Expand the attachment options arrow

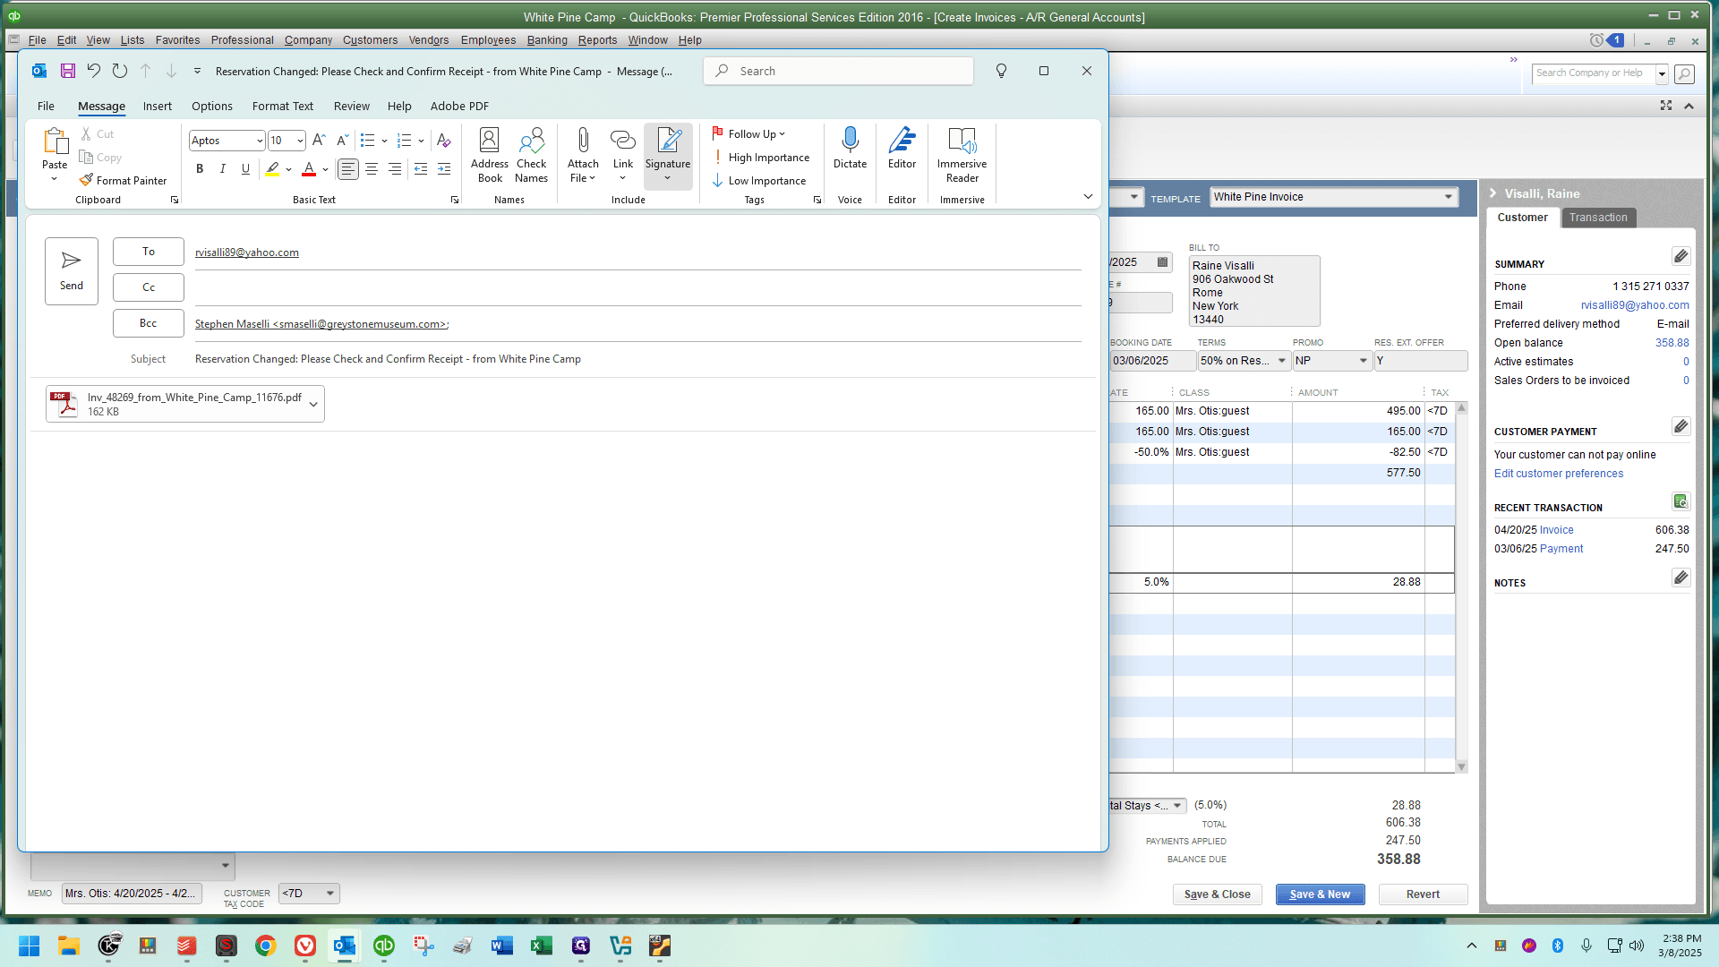click(x=313, y=404)
